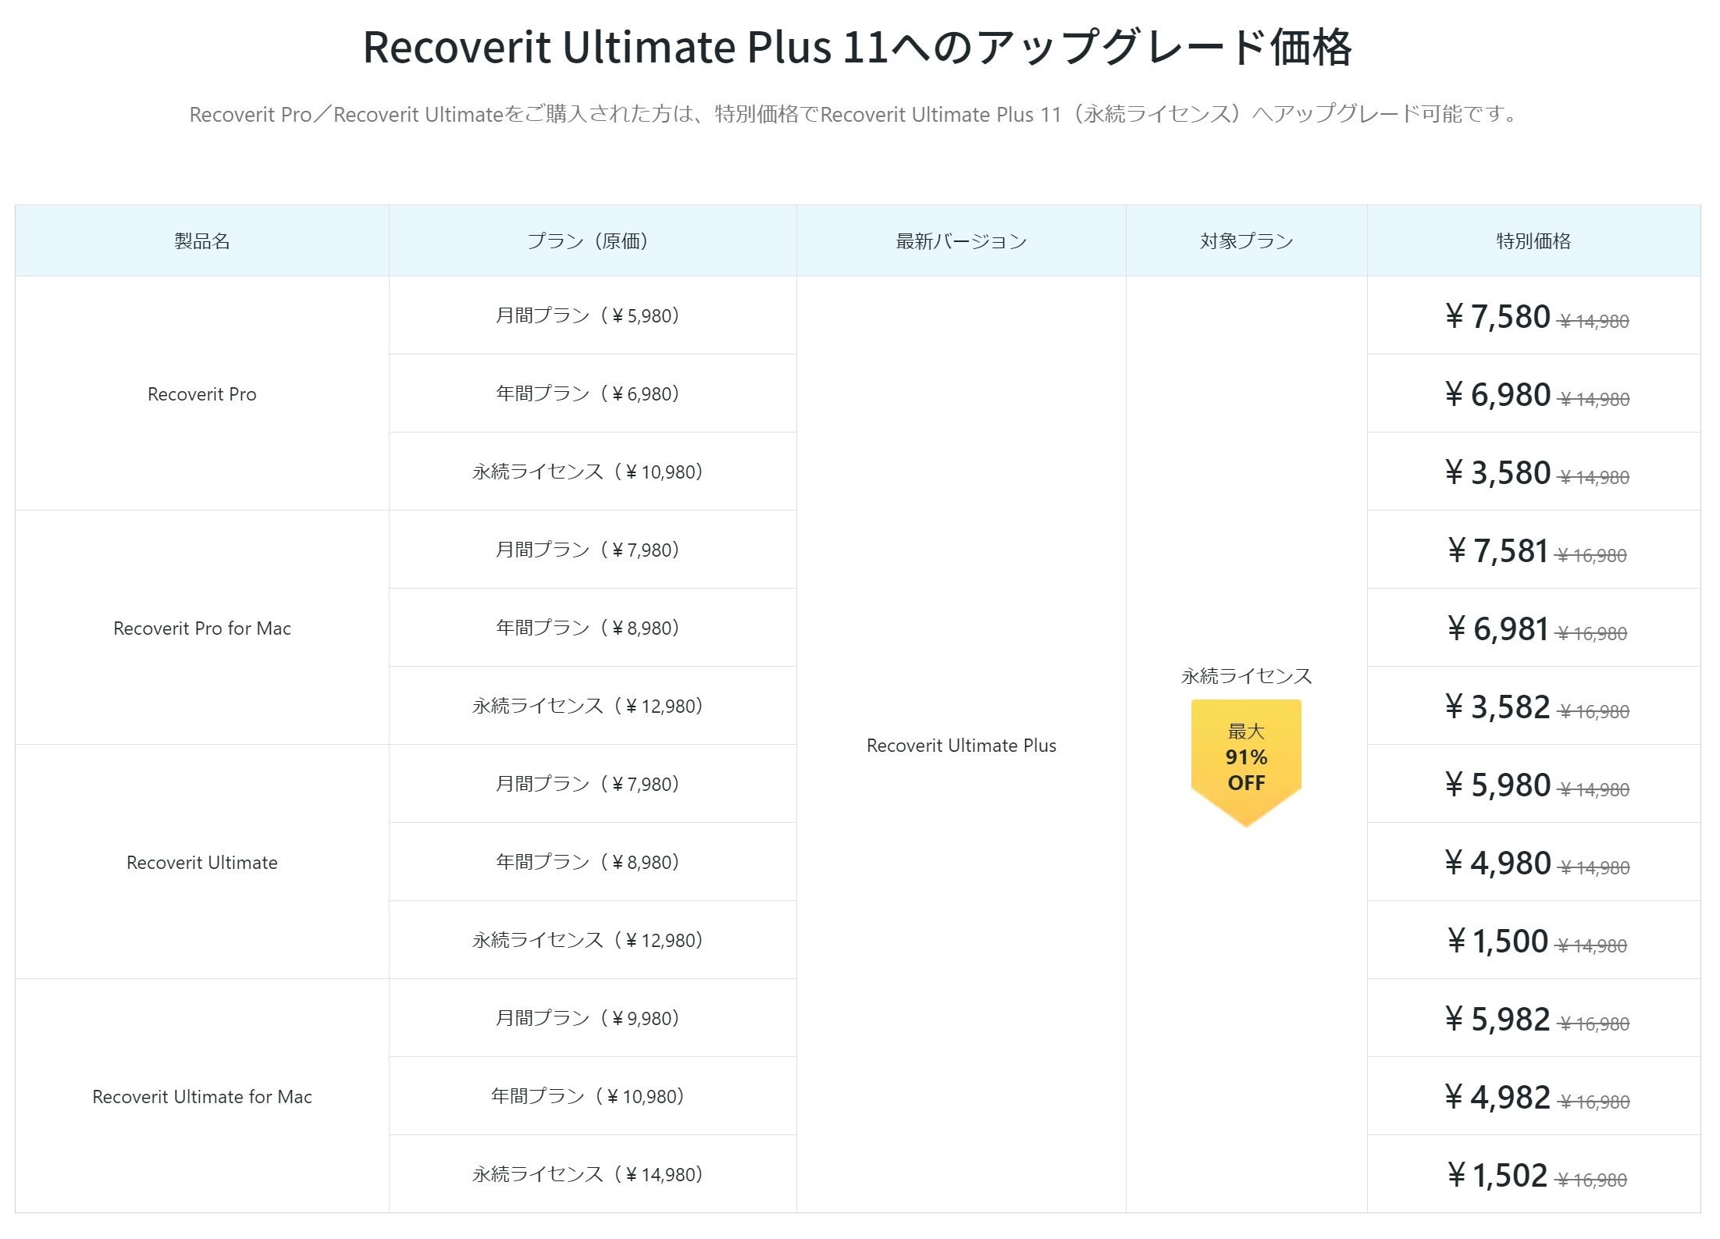Image resolution: width=1720 pixels, height=1239 pixels.
Task: Click the Recoverit Pro for Mac cell
Action: pos(201,628)
